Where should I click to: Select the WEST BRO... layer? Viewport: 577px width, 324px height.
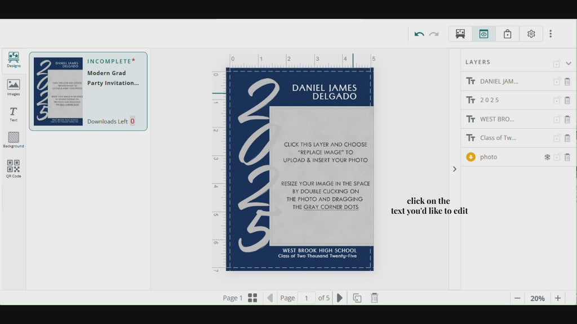[497, 119]
